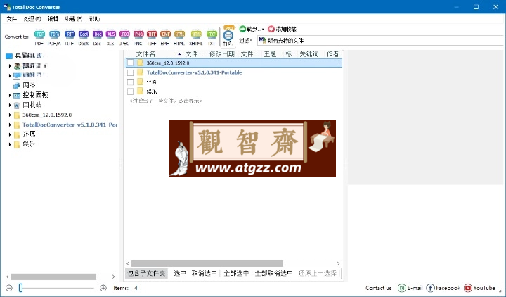Click the zoom slider handle
Screen dimensions: 506x297
click(20, 288)
